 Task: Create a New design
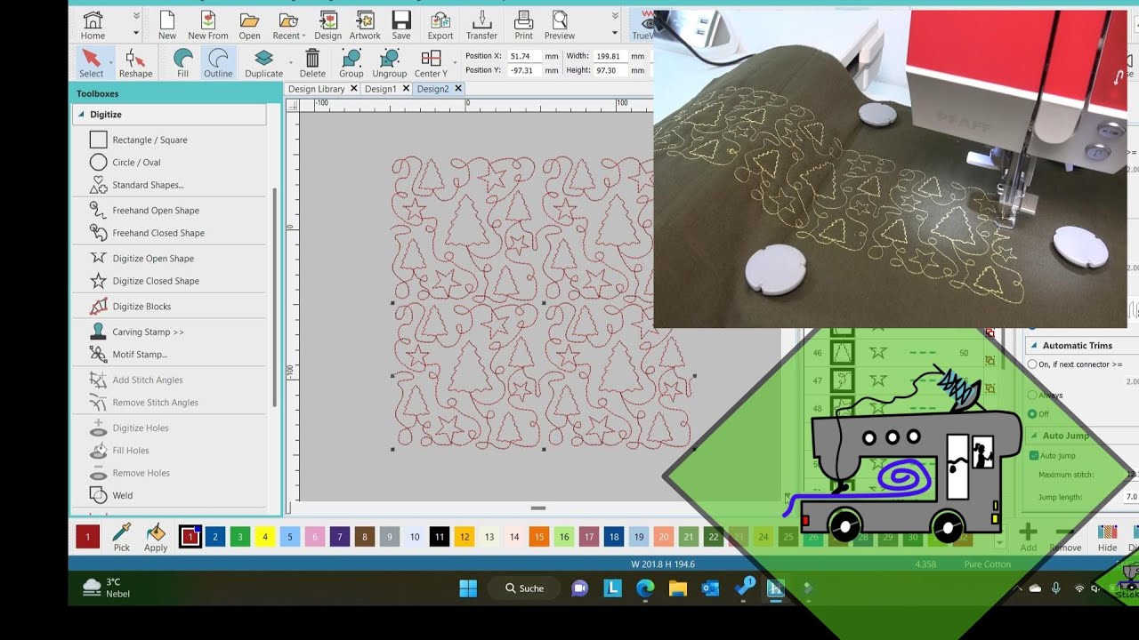click(x=167, y=25)
